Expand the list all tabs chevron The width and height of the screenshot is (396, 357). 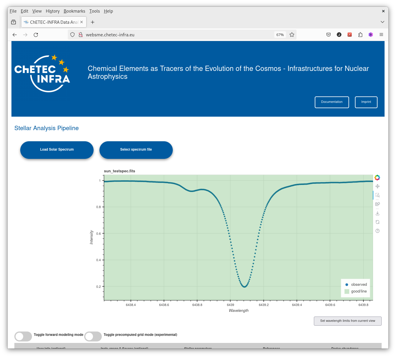[382, 22]
